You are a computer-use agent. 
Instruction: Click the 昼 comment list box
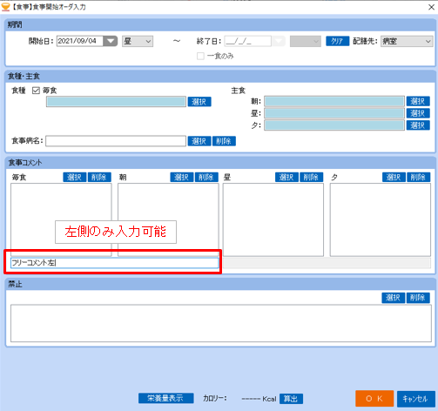[x=273, y=219]
